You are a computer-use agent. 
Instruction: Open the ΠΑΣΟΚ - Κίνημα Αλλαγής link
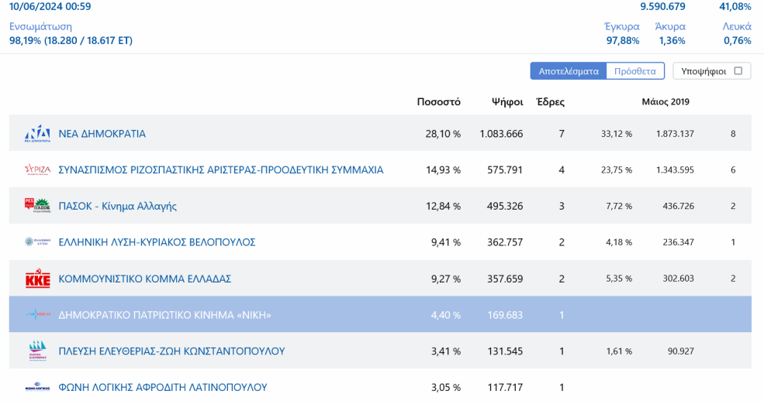(117, 206)
